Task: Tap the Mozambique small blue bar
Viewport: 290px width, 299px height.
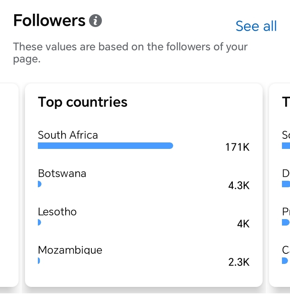Action: [x=39, y=261]
